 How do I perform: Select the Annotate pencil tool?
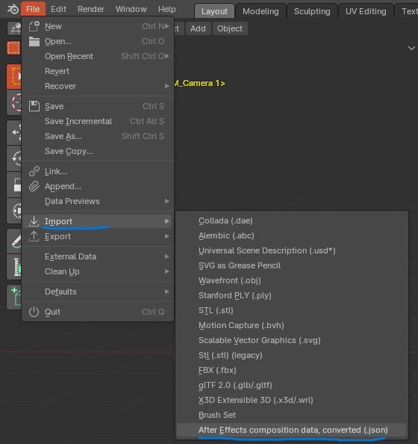(14, 241)
